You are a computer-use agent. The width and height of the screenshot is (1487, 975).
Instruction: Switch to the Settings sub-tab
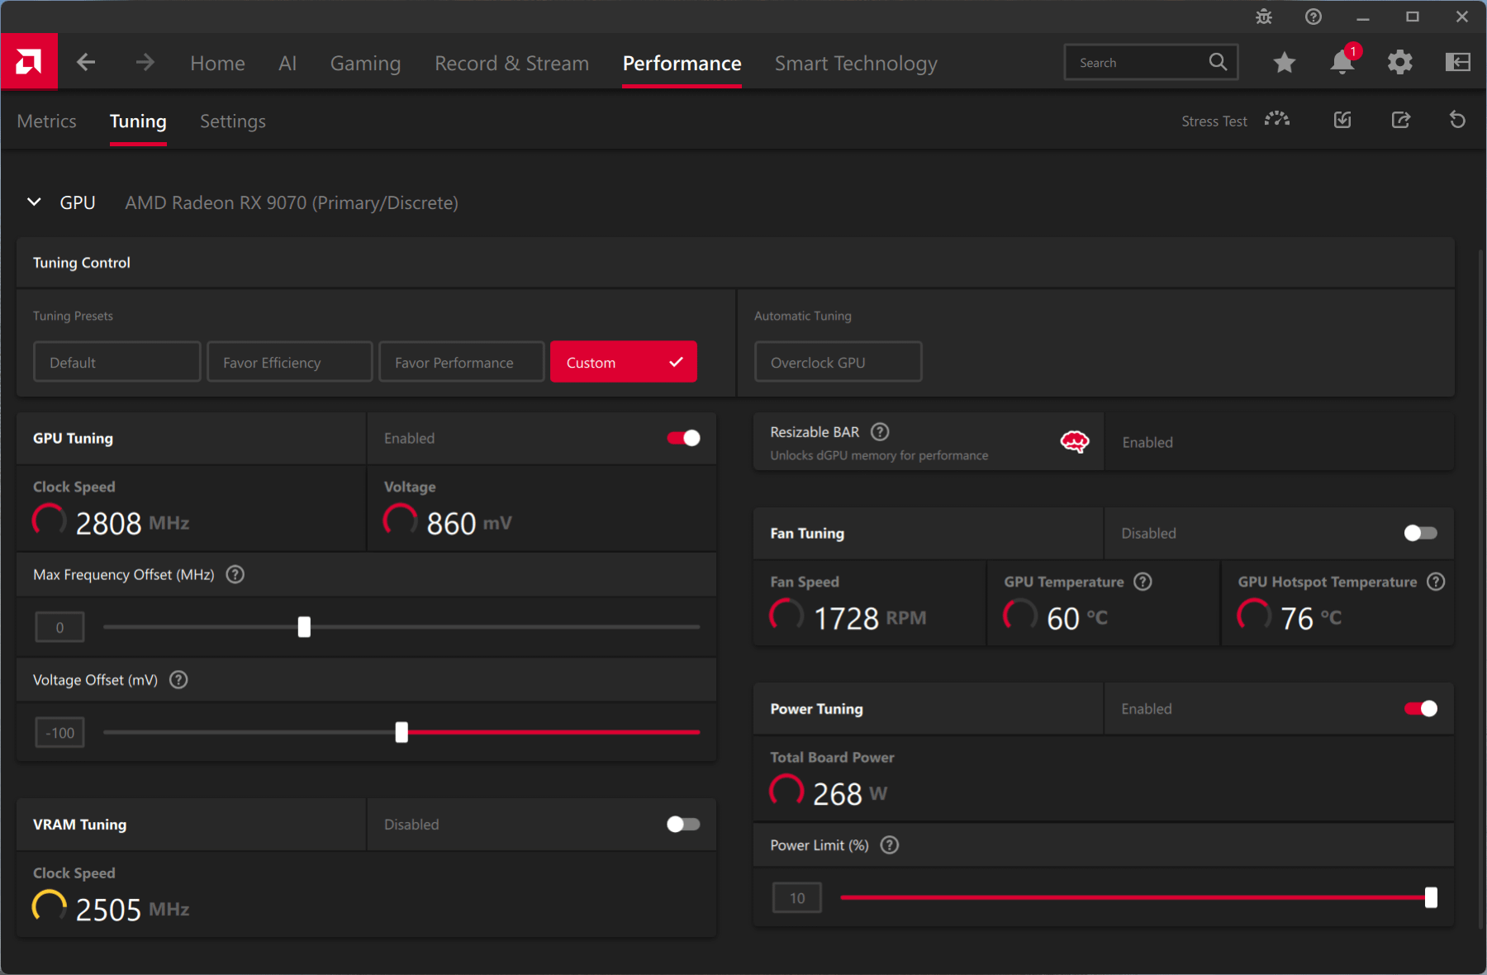click(233, 121)
